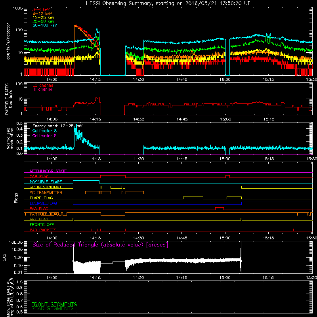Click the FLARE FLAG label
The height and width of the screenshot is (317, 317).
click(41, 198)
